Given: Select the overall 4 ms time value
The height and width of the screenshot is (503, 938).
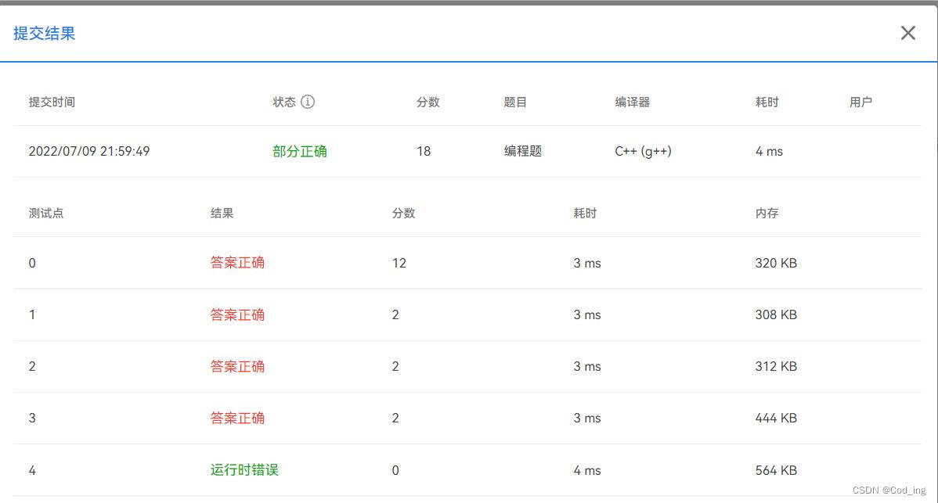Looking at the screenshot, I should coord(770,151).
